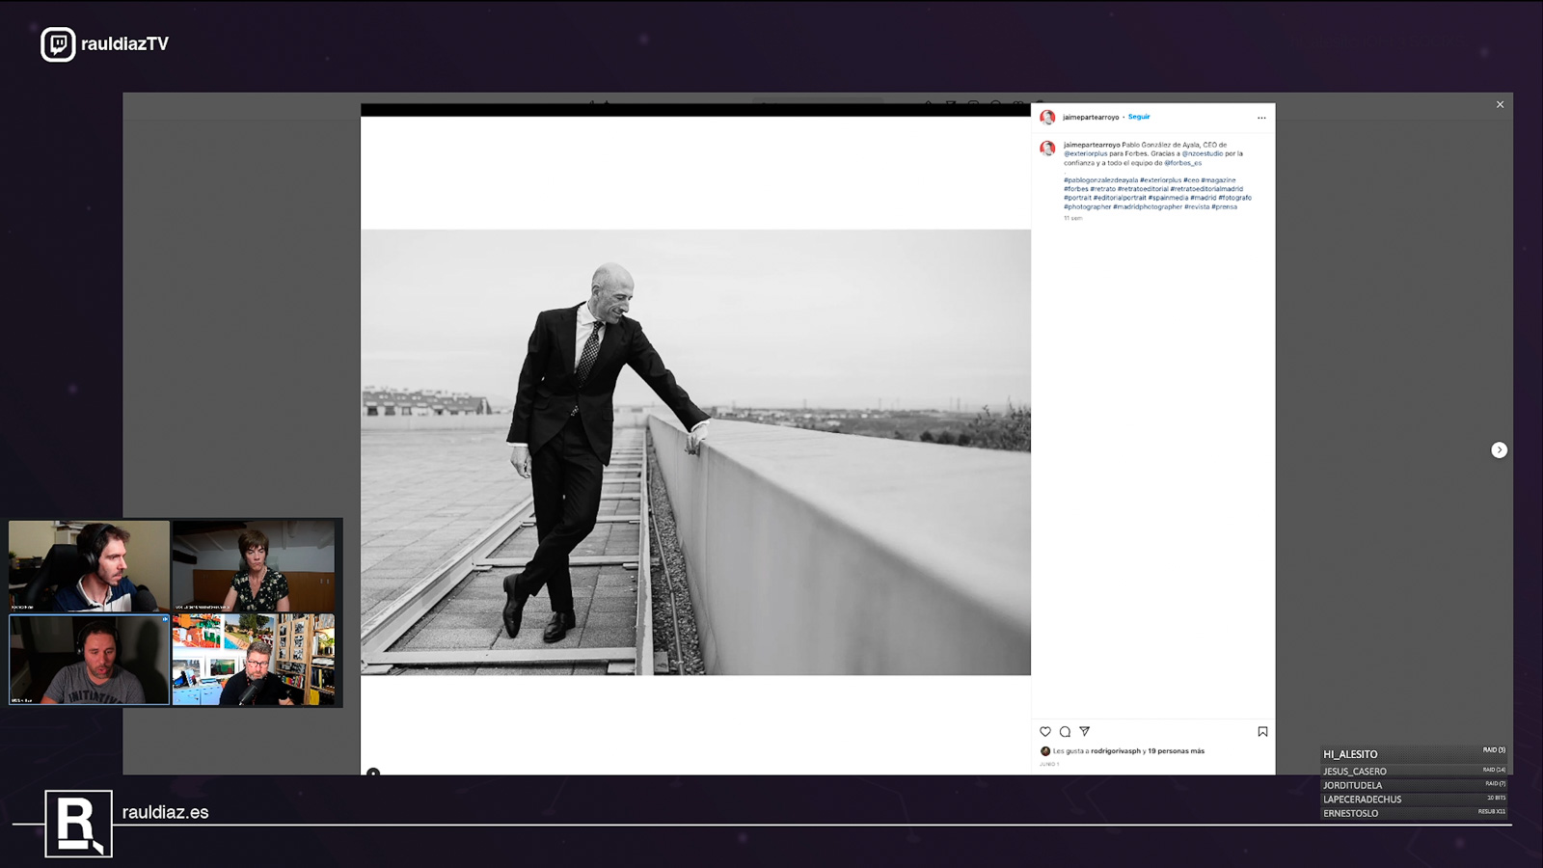
Task: Open the three-dot post options menu
Action: click(x=1261, y=118)
